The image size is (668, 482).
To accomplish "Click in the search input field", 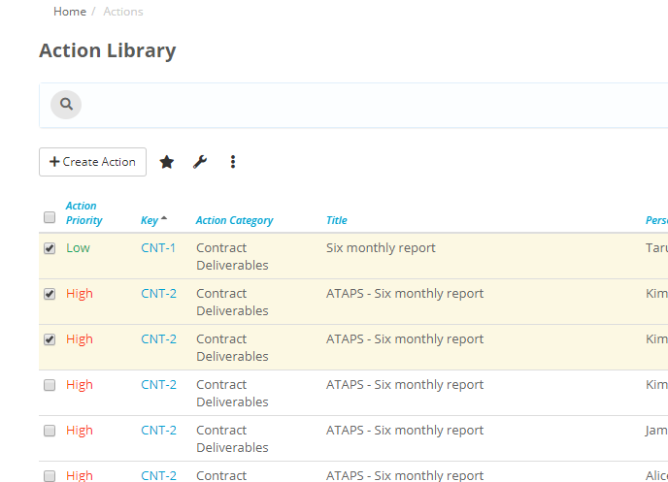I will (x=369, y=104).
